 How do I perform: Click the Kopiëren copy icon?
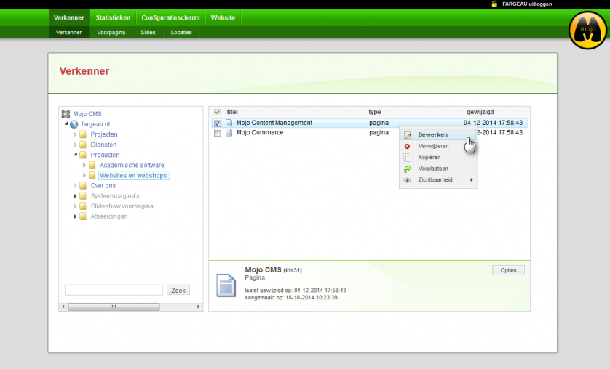tap(408, 158)
